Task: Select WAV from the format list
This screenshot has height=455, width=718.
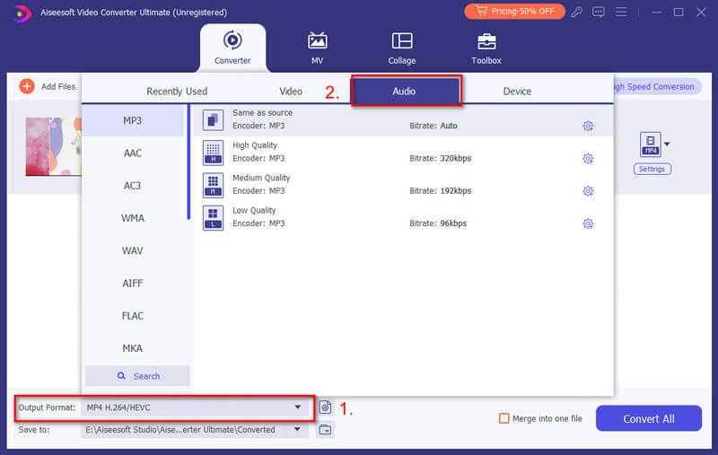Action: click(x=133, y=250)
